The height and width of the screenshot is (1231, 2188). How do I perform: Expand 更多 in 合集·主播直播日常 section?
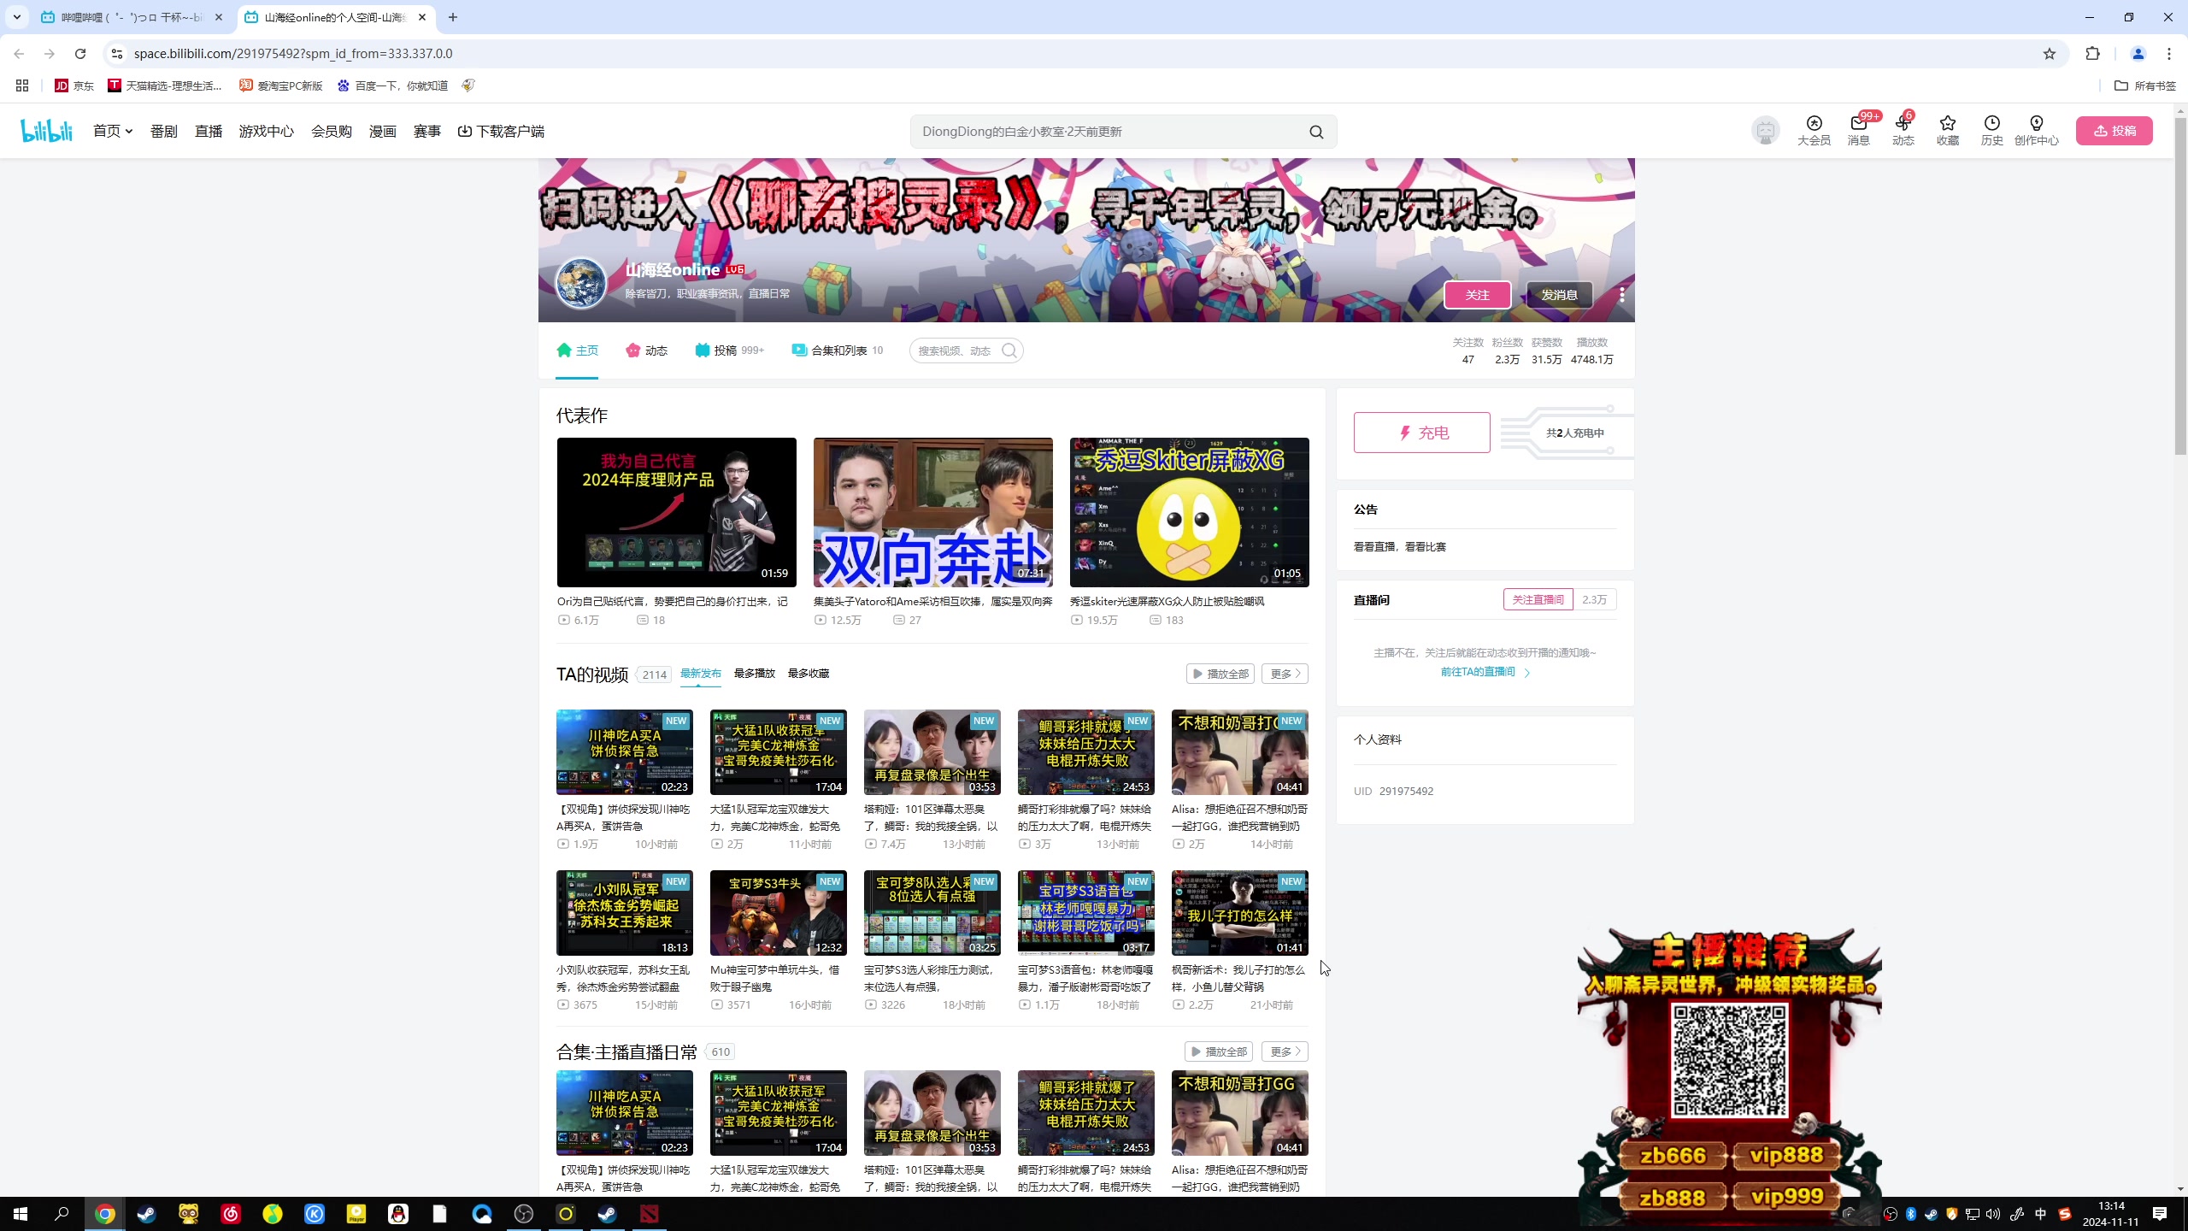tap(1285, 1051)
